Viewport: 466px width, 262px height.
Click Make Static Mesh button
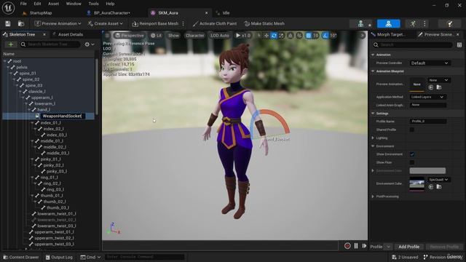[x=264, y=23]
